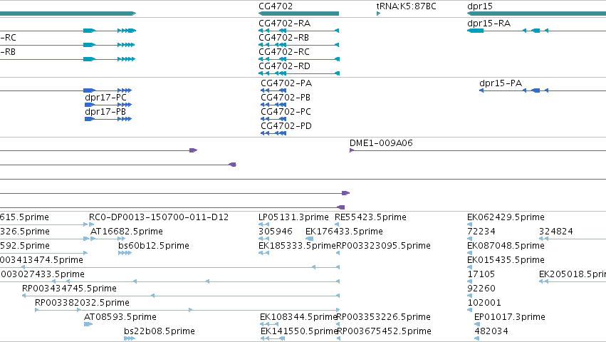606x342 pixels.
Task: Select the 305946 feature label
Action: click(x=276, y=232)
